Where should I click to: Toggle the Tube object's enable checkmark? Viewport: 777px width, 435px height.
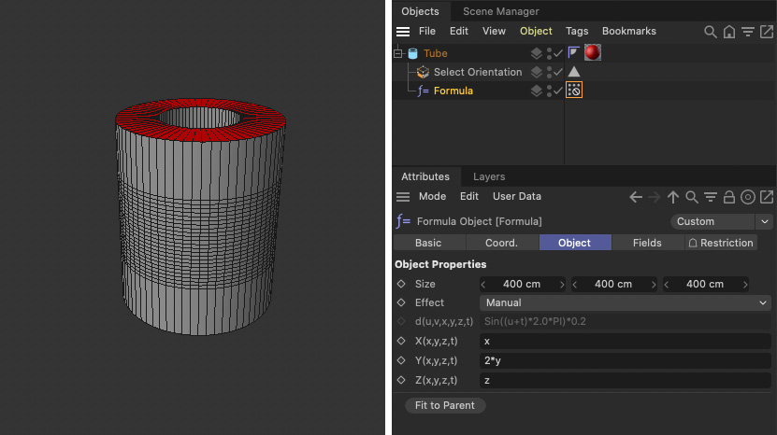pos(558,53)
